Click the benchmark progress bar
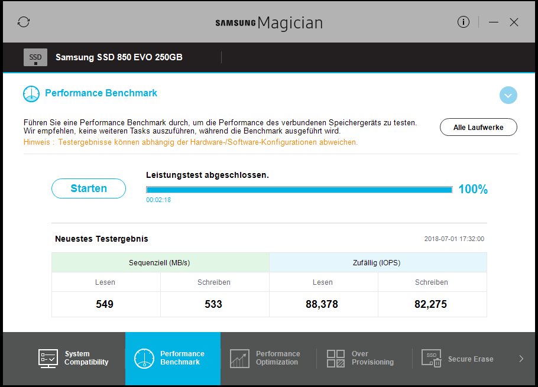Viewport: 538px width, 387px height. [299, 190]
